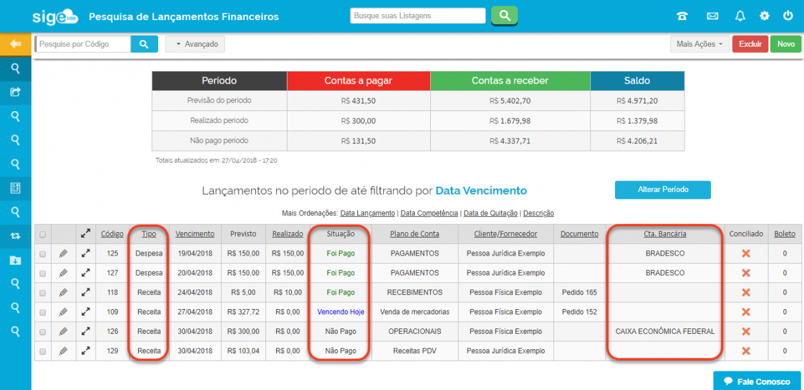
Task: Sort by Documento column header
Action: pos(580,234)
